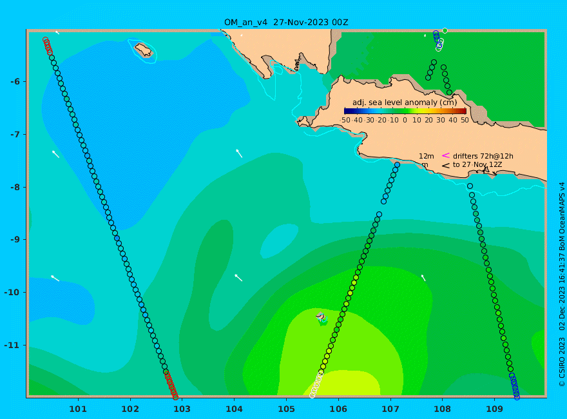Select the 'adj. sea level anomaly (cm)' label

tap(405, 102)
